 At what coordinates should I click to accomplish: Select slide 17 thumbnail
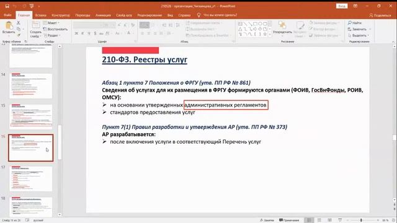point(30,179)
